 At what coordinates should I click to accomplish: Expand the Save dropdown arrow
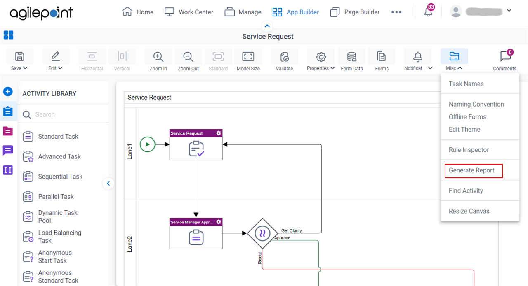(x=25, y=68)
